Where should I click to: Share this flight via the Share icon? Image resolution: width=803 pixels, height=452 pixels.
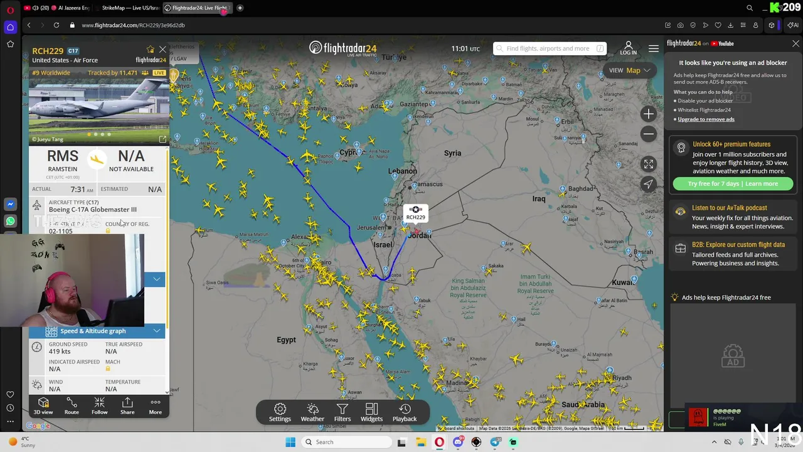[x=127, y=406]
